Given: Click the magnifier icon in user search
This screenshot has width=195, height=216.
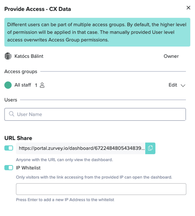Looking at the screenshot, I should click(x=11, y=114).
